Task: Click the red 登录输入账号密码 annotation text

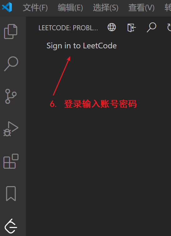Action: tap(100, 104)
